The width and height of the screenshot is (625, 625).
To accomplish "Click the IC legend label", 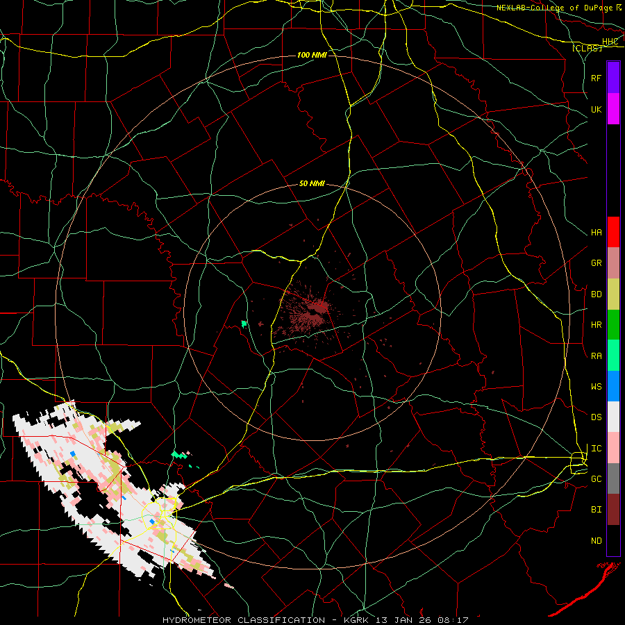I will point(596,449).
